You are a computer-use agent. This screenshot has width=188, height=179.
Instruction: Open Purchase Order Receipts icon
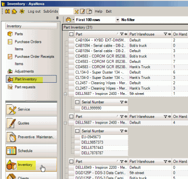pyautogui.click(x=10, y=56)
